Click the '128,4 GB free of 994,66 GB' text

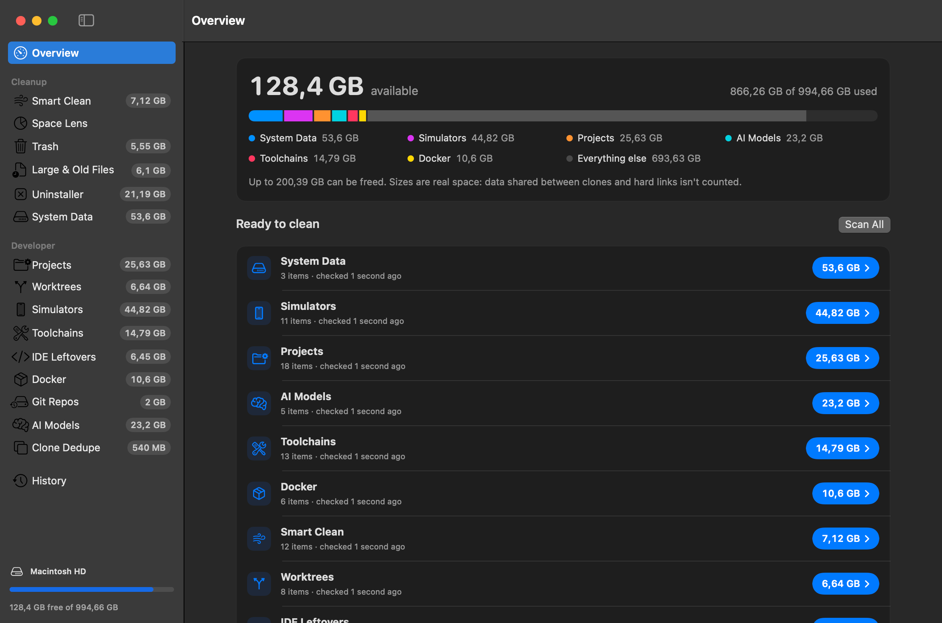click(x=64, y=607)
